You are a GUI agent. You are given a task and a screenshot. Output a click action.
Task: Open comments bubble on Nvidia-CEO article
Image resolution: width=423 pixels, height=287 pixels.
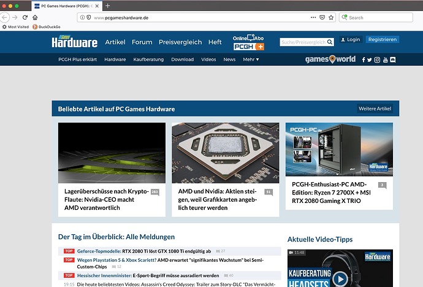point(155,192)
